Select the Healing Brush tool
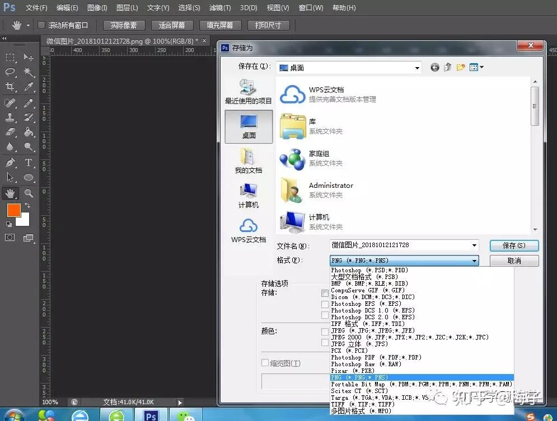This screenshot has width=557, height=421. [x=10, y=103]
